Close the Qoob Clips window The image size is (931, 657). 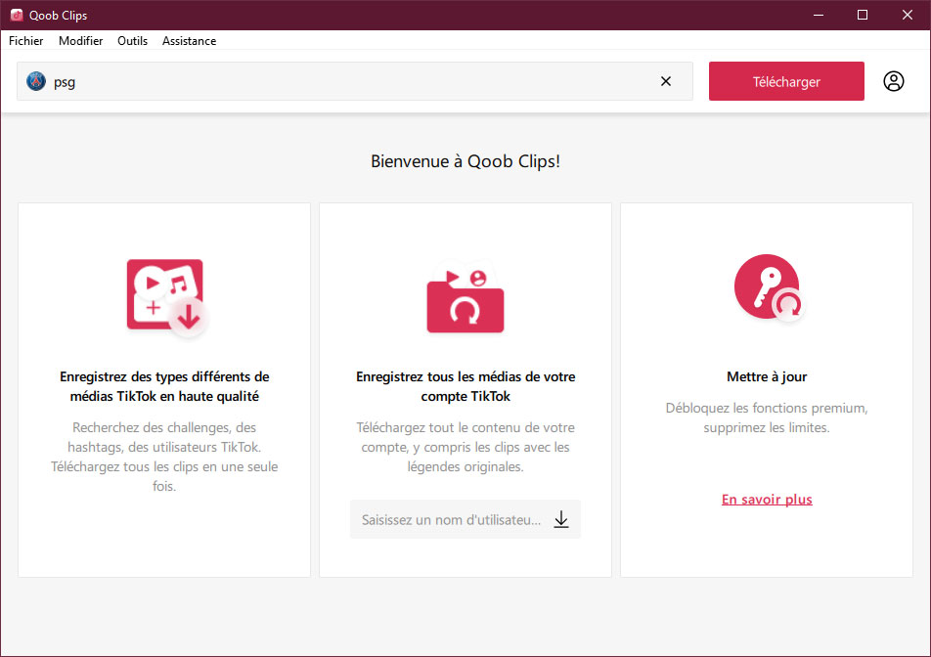tap(908, 15)
